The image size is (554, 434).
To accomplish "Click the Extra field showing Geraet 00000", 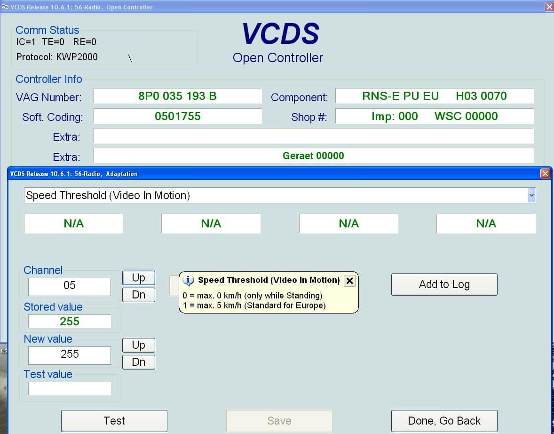I will [313, 156].
